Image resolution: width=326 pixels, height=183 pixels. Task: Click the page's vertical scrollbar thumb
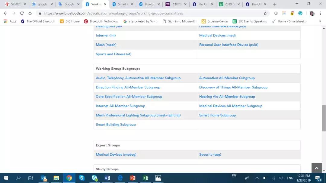(324, 118)
